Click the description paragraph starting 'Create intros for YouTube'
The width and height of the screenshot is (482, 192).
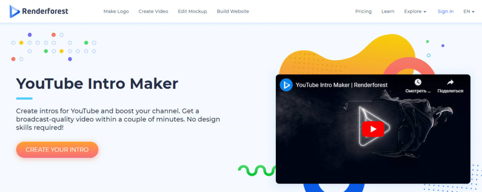(x=118, y=119)
